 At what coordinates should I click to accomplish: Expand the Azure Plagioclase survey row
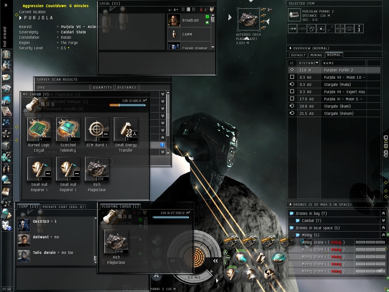tap(163, 94)
